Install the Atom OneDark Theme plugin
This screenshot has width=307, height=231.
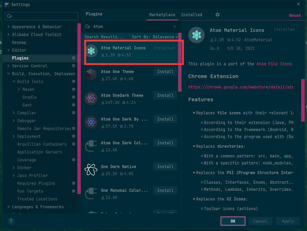pyautogui.click(x=165, y=95)
